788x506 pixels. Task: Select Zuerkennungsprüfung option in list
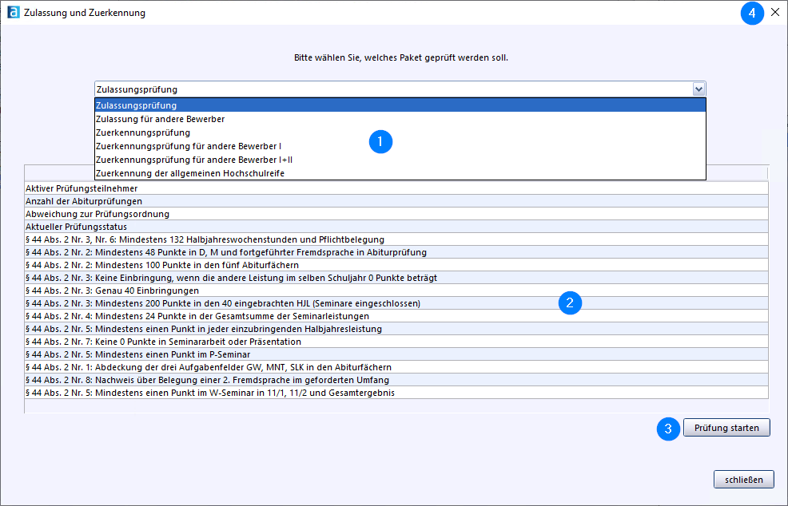pos(400,132)
